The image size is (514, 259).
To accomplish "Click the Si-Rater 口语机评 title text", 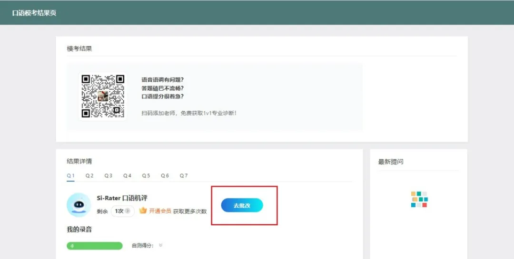I will click(122, 198).
